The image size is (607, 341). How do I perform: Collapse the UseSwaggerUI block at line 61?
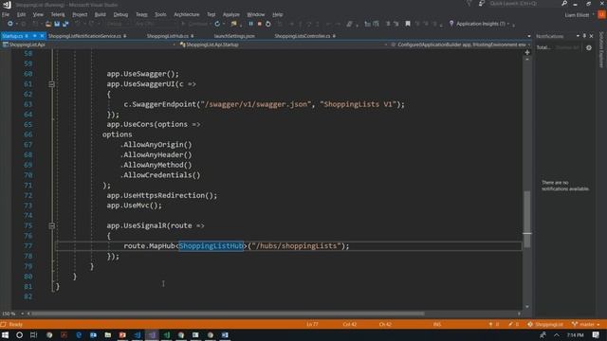tap(51, 84)
